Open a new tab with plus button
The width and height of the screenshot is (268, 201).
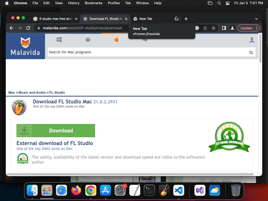coord(186,19)
